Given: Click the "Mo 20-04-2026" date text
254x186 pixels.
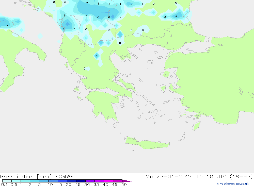Looking at the screenshot, I should 169,177.
